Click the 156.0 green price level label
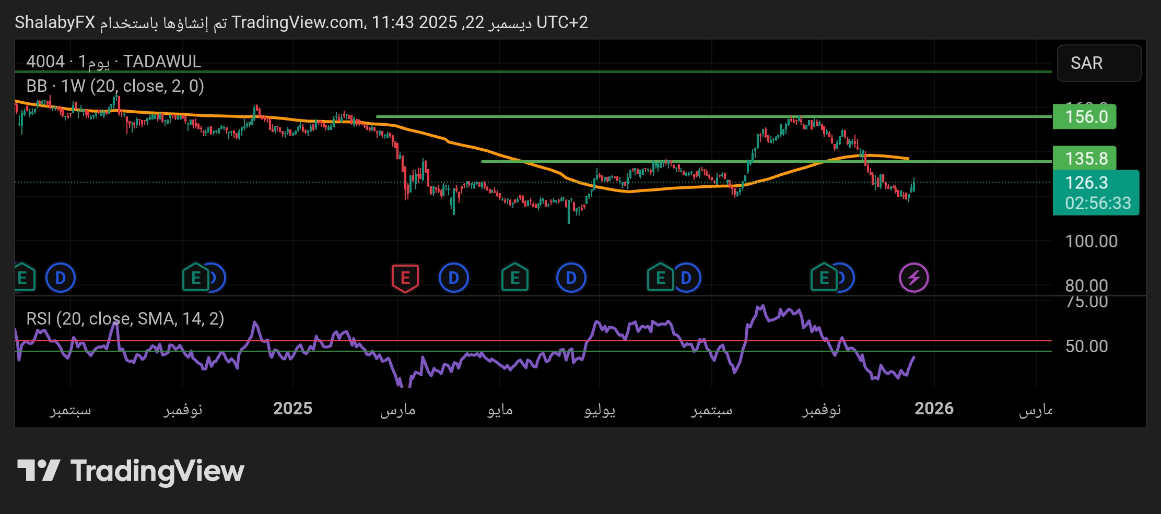The height and width of the screenshot is (514, 1161). tap(1084, 116)
